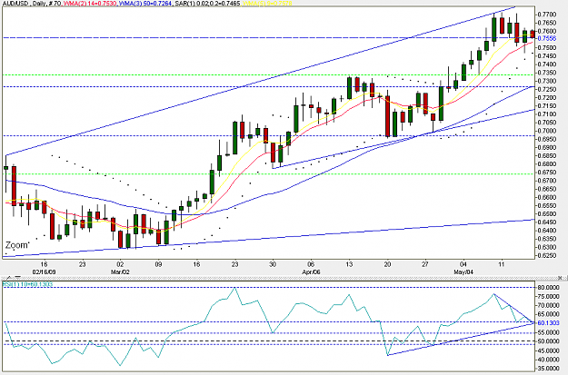This screenshot has height=375, width=568.
Task: Click the Apr/06 date label
Action: click(x=311, y=271)
